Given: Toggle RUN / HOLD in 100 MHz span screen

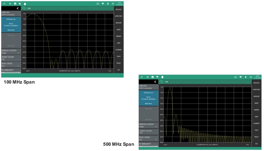Looking at the screenshot, I should click(x=11, y=65).
